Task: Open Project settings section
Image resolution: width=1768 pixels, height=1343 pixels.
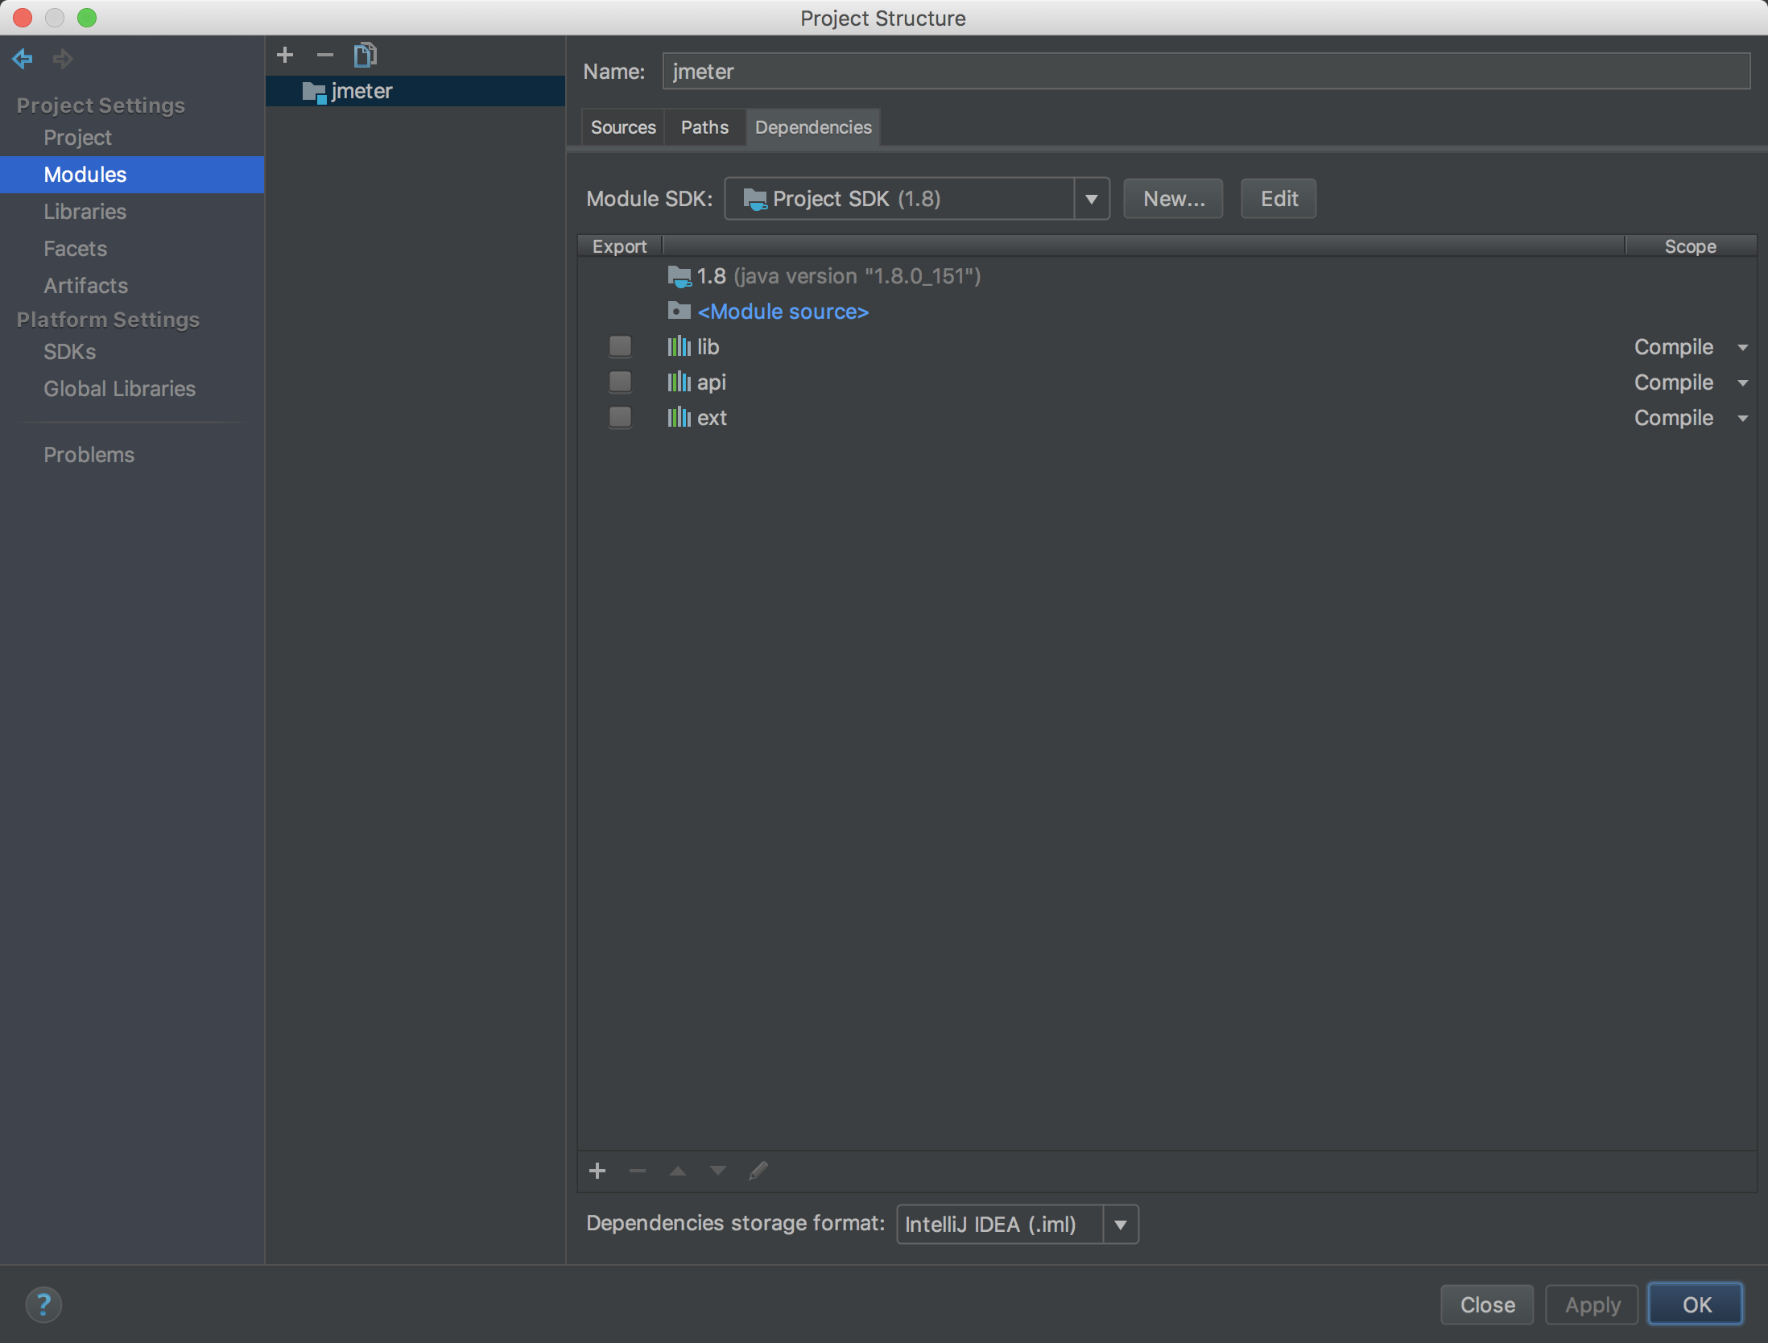Action: click(x=77, y=138)
